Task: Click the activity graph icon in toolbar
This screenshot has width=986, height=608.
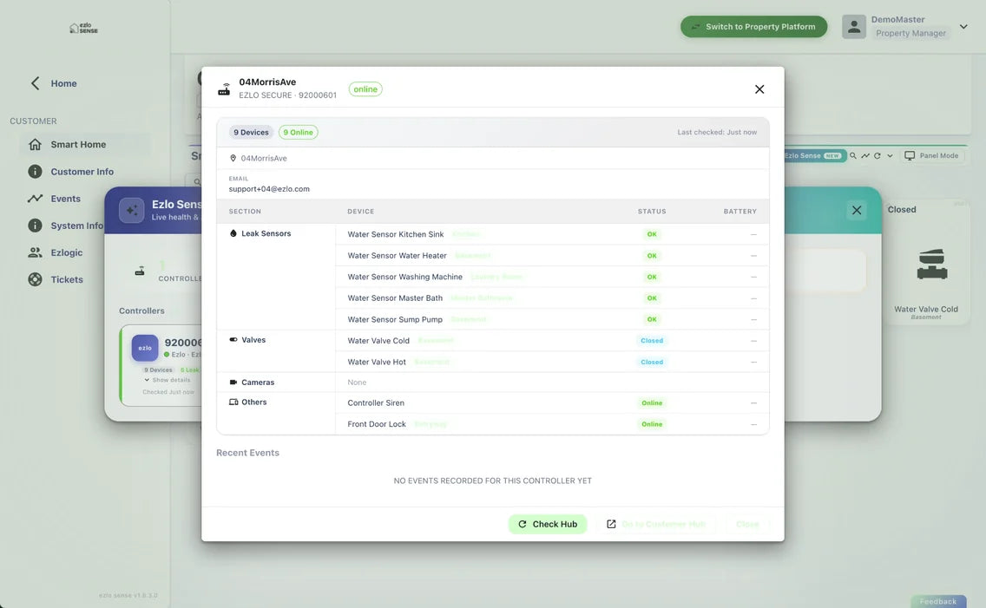Action: [x=865, y=156]
